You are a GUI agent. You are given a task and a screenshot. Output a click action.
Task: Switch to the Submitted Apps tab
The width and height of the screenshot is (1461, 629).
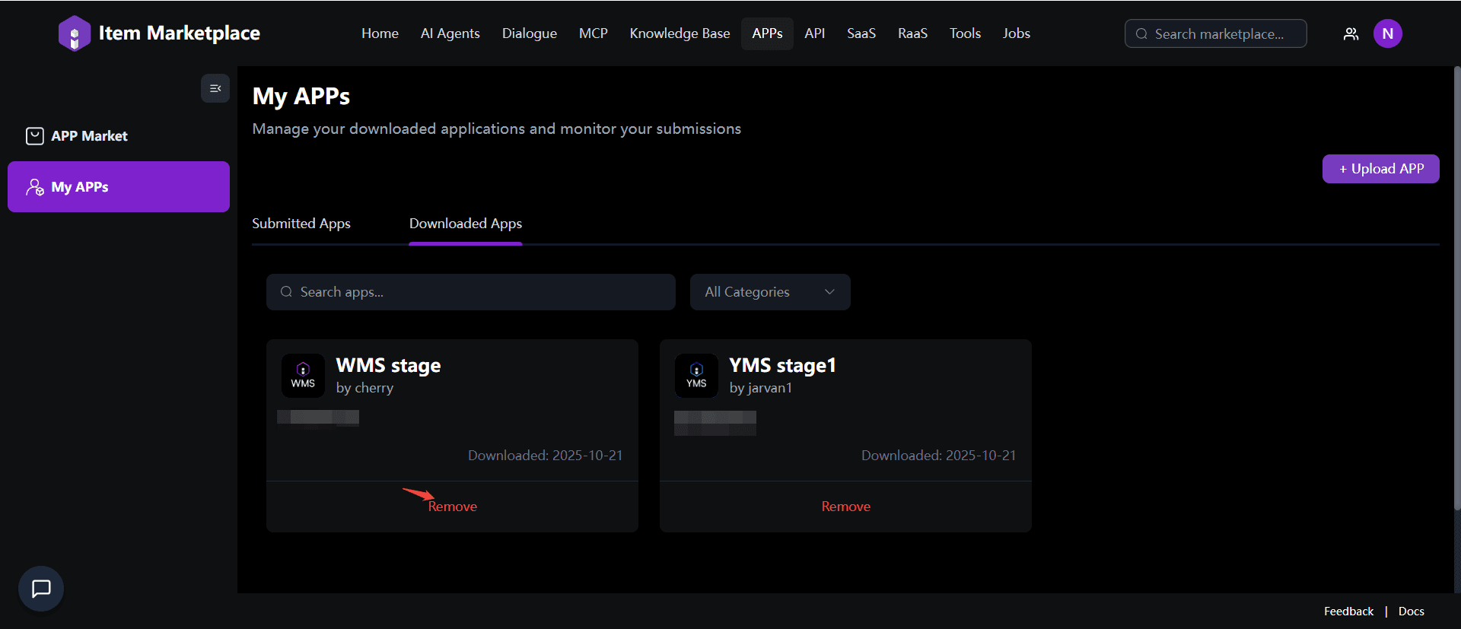301,224
